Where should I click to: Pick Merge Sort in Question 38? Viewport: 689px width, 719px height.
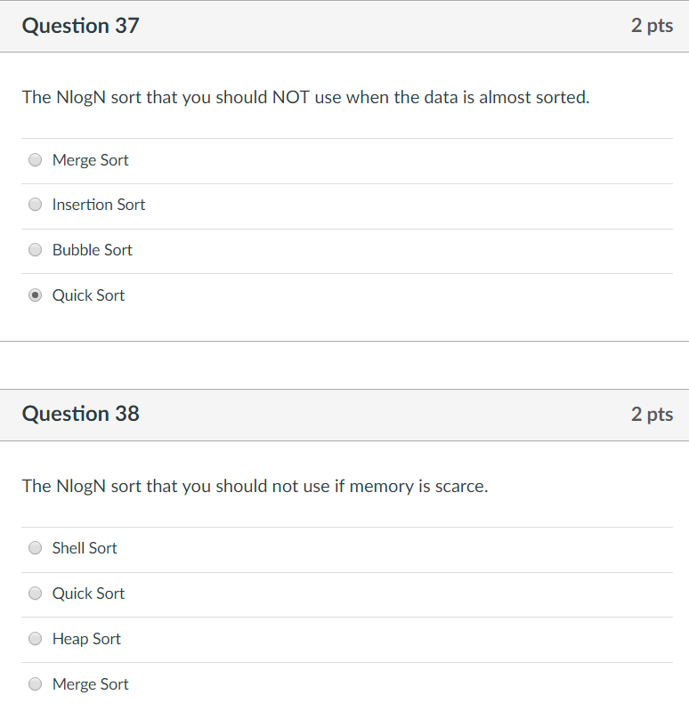point(35,683)
